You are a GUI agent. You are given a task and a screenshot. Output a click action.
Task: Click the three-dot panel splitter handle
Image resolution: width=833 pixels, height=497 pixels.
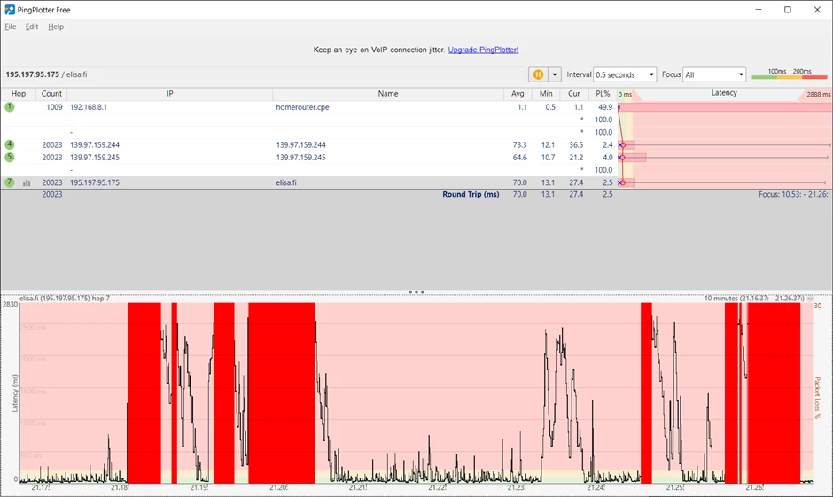point(416,292)
